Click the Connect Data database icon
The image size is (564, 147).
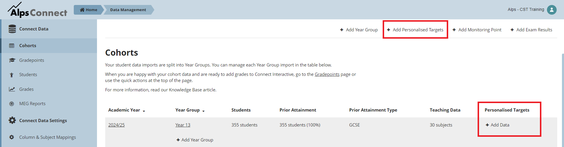tap(12, 29)
